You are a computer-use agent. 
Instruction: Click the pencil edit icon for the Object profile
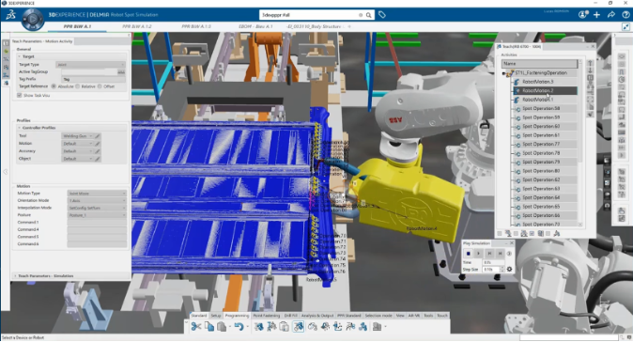click(x=98, y=159)
